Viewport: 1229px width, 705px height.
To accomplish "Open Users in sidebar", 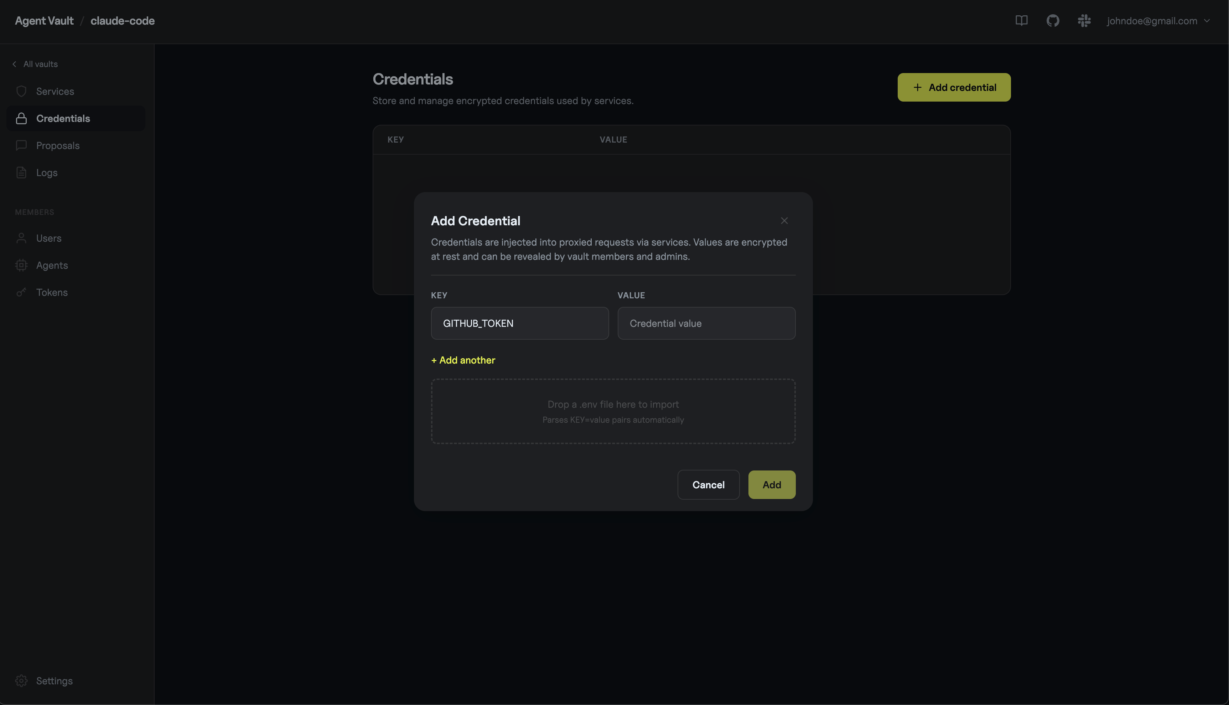I will click(76, 238).
